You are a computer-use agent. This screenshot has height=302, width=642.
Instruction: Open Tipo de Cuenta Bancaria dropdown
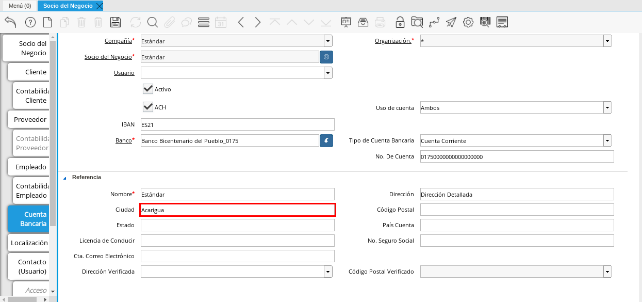(607, 140)
